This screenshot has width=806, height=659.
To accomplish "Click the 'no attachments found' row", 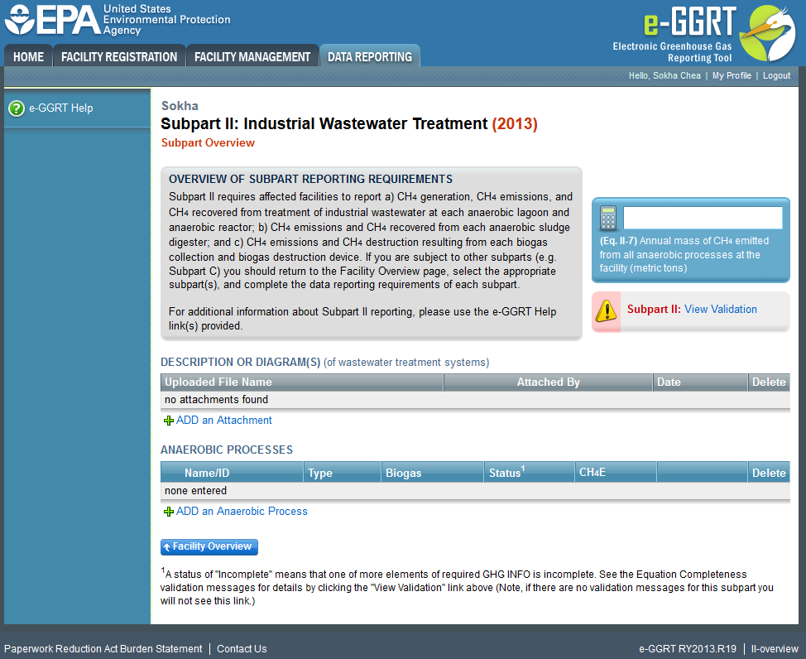I will [x=475, y=400].
